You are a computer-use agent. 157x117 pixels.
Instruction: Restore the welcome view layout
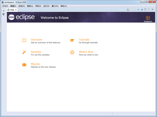pos(152,10)
